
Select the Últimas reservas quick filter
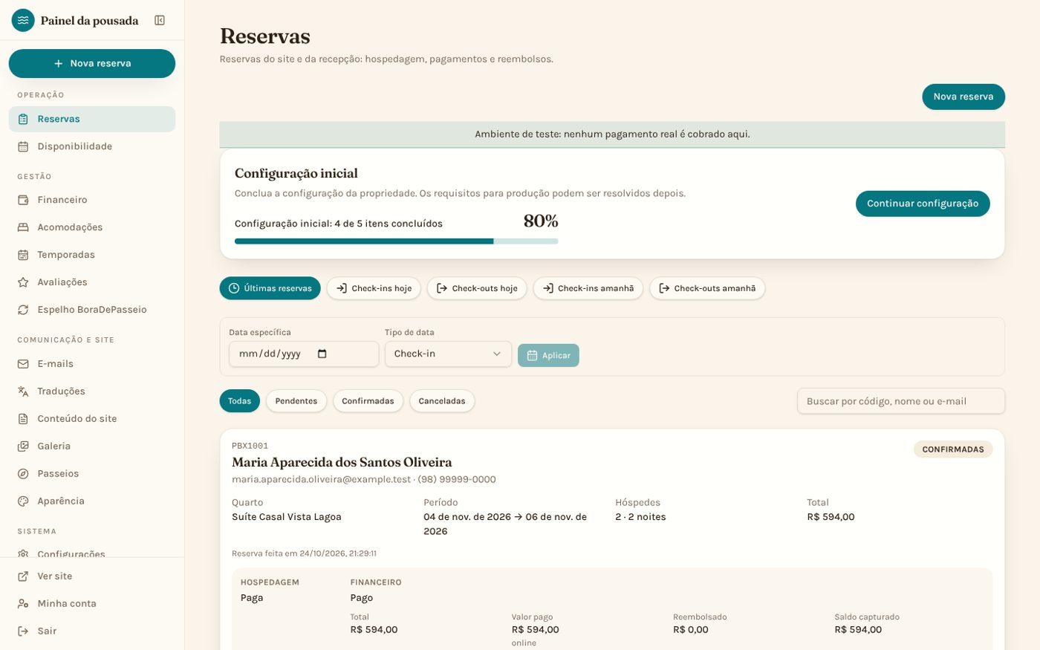[270, 288]
